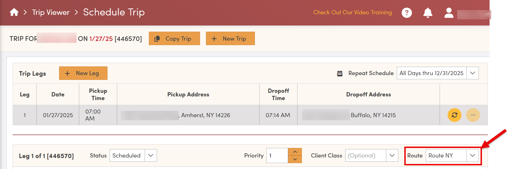Open the help question mark icon
Image resolution: width=507 pixels, height=169 pixels.
point(407,13)
